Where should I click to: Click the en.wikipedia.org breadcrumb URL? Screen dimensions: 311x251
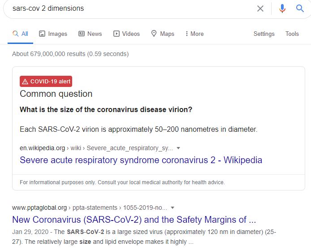click(x=42, y=148)
